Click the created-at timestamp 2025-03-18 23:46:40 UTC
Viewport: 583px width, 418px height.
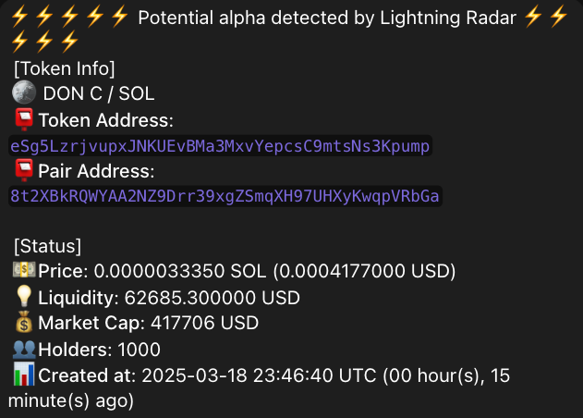[259, 375]
